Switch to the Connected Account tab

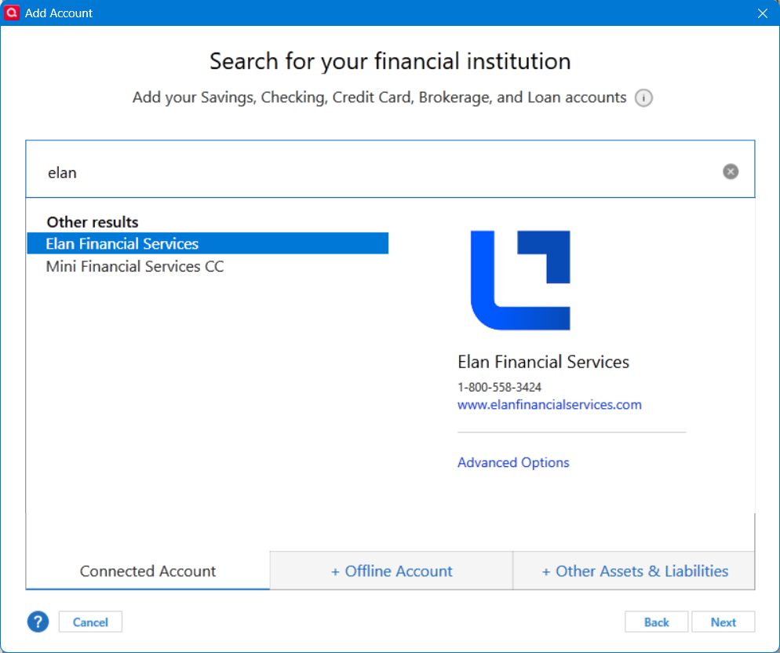pos(148,571)
